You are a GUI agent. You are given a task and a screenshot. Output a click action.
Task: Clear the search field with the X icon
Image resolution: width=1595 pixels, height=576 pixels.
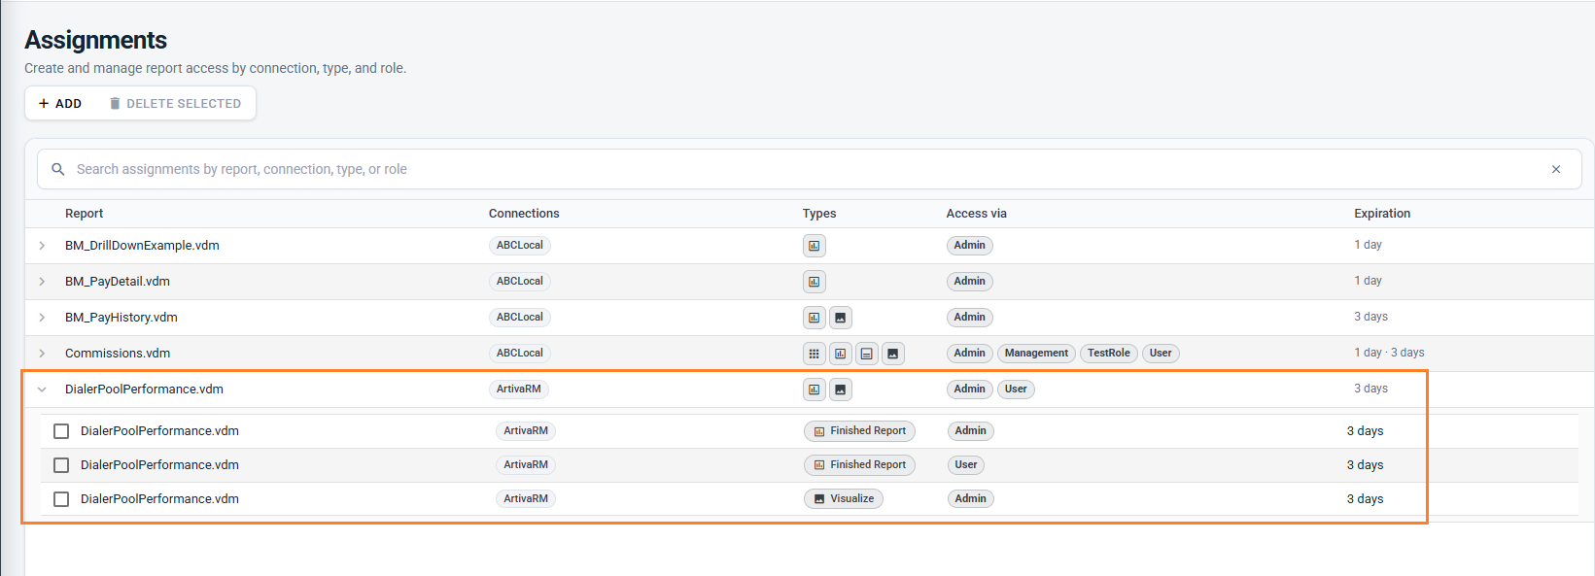[1556, 169]
